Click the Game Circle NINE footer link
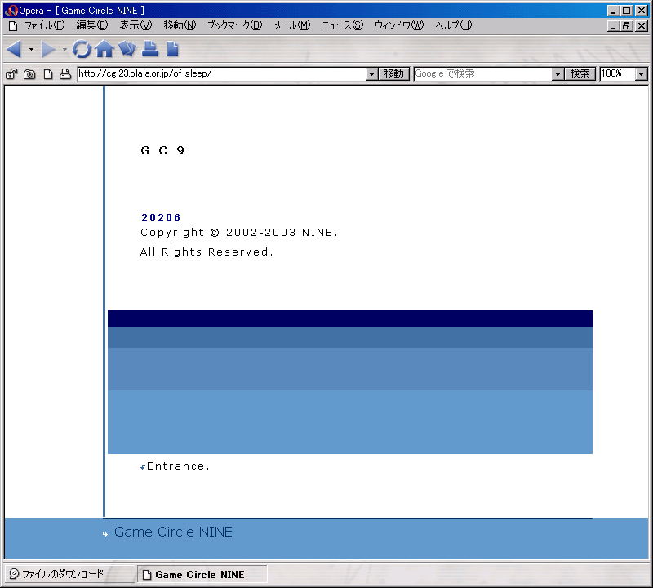653x588 pixels. 173,532
